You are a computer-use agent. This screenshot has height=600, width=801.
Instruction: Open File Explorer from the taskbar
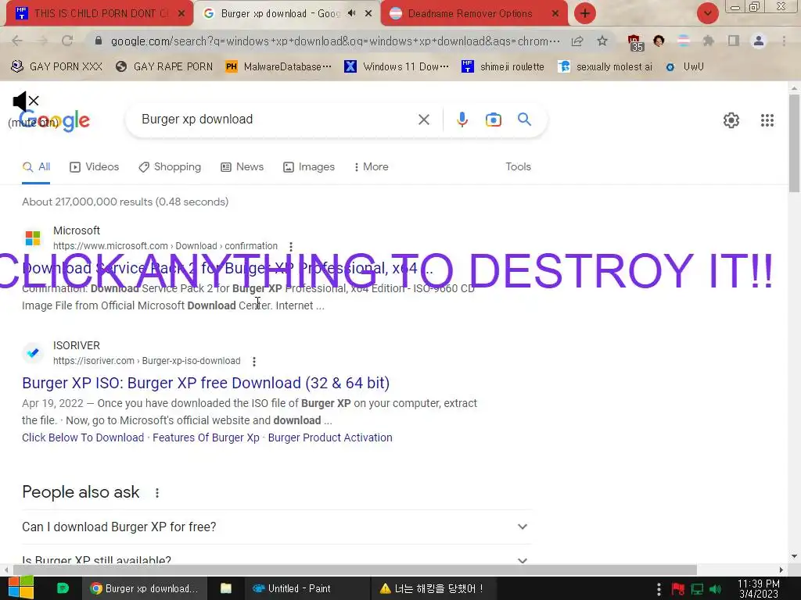pos(226,588)
